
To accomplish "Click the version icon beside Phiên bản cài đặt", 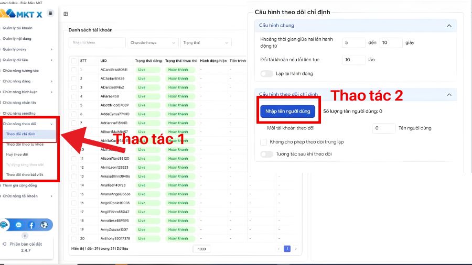I will [5, 244].
